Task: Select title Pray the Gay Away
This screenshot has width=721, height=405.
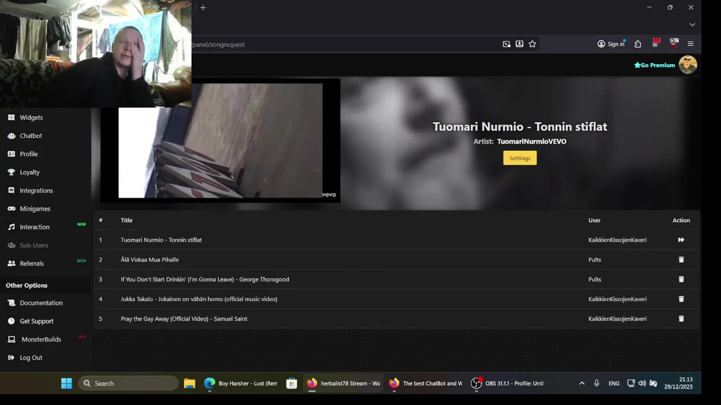Action: tap(184, 318)
